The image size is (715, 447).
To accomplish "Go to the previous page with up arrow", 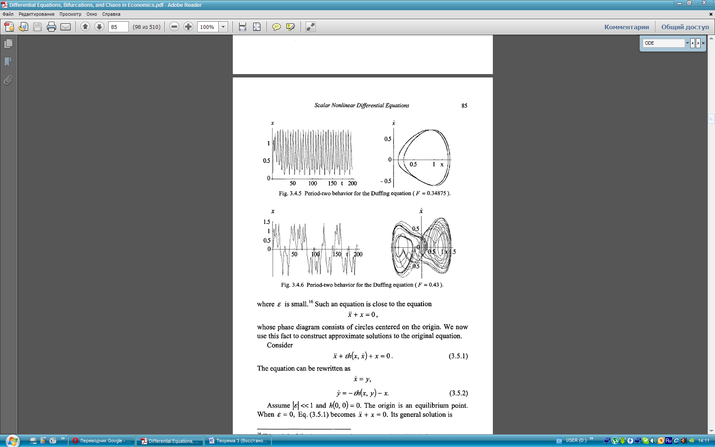I will click(85, 27).
